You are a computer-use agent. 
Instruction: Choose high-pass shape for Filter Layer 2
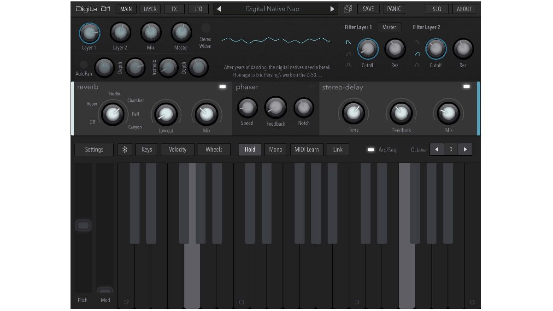(x=417, y=54)
